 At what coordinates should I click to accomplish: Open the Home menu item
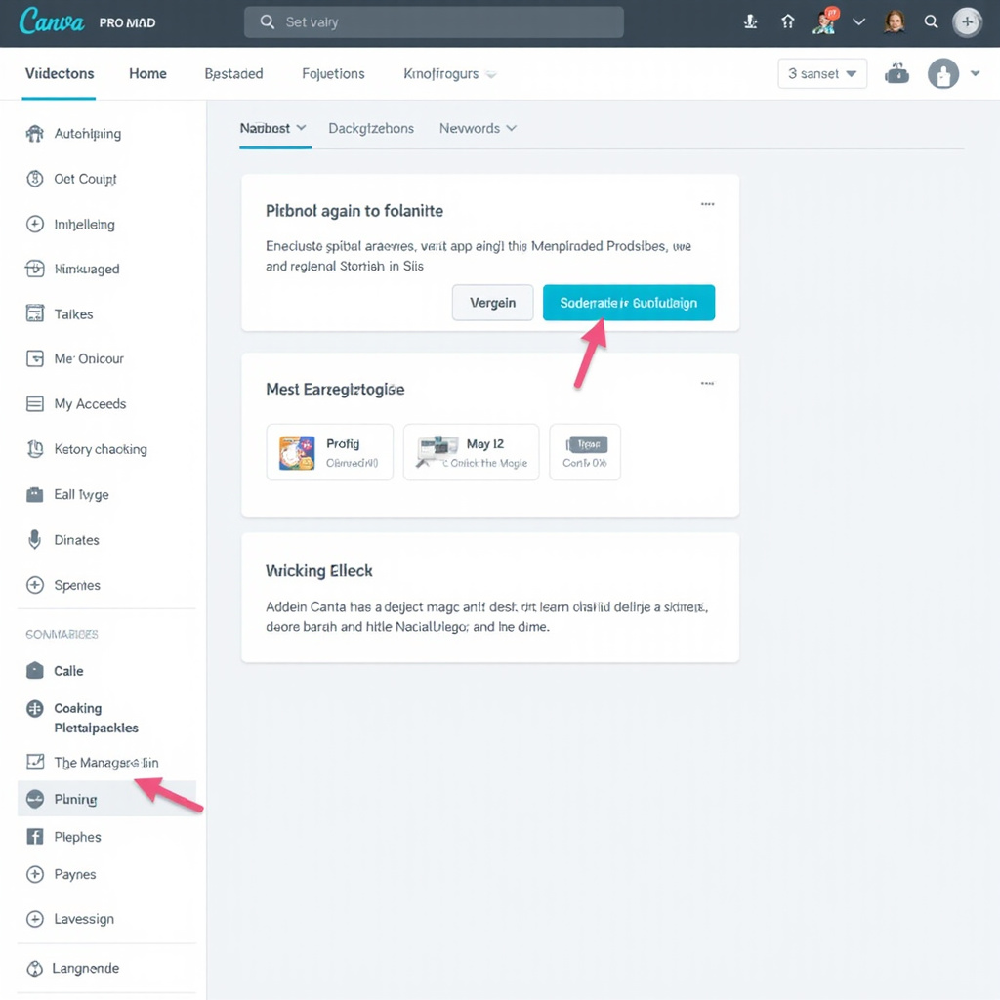(x=147, y=74)
